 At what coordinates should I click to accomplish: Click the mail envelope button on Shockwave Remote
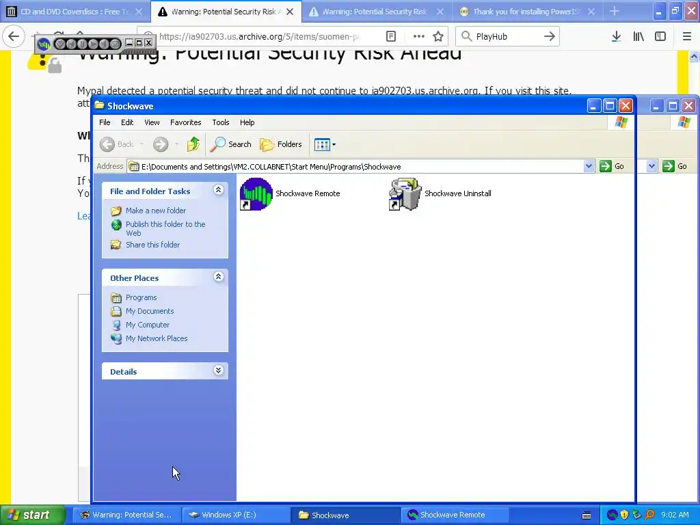[x=115, y=44]
